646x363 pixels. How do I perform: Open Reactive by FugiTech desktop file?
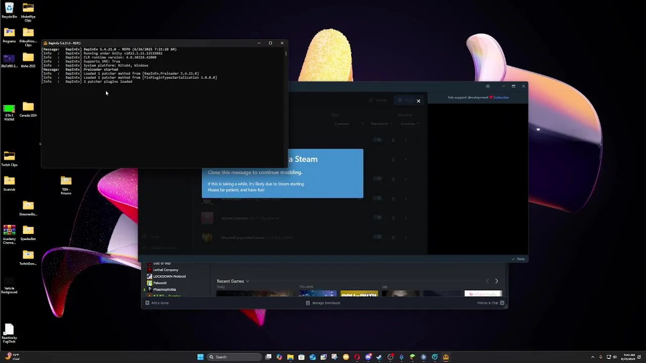click(x=9, y=333)
